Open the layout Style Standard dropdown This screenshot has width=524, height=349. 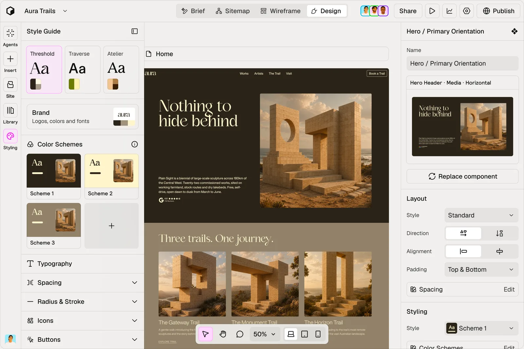481,215
